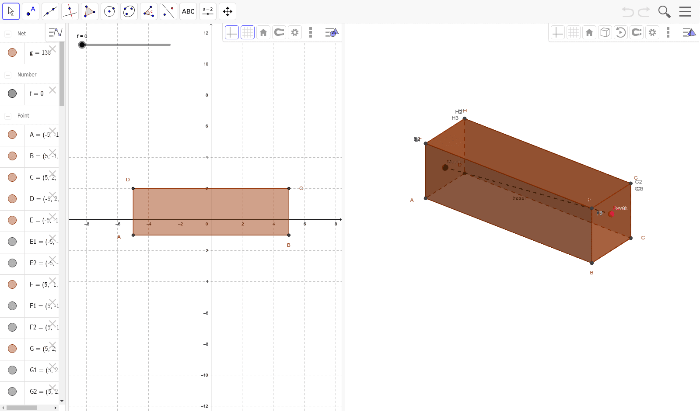Collapse the Point category
This screenshot has width=700, height=412.
8,116
